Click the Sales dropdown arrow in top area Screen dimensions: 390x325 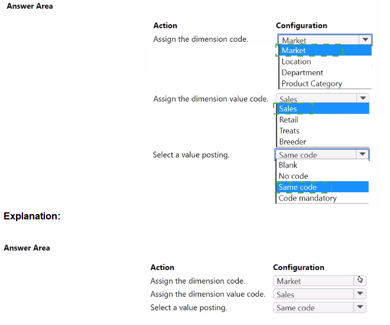click(x=363, y=99)
